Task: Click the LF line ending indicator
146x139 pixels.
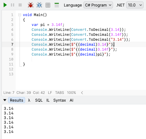Action: (x=50, y=93)
